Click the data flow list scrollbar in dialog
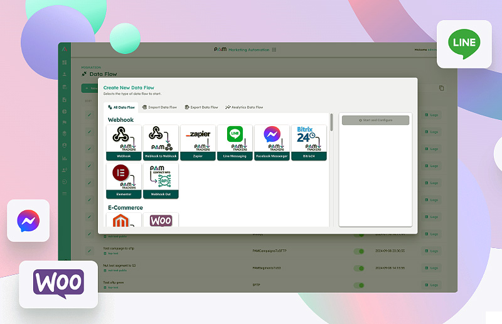 tap(331, 122)
